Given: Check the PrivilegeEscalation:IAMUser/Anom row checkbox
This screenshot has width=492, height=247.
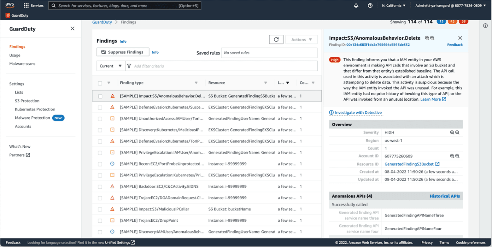Looking at the screenshot, I should pos(100,153).
